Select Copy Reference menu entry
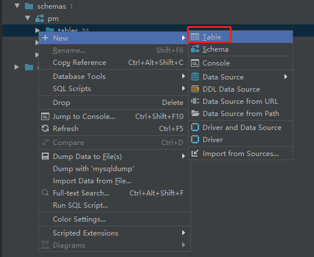Screen dimensions: 314x257 point(114,63)
